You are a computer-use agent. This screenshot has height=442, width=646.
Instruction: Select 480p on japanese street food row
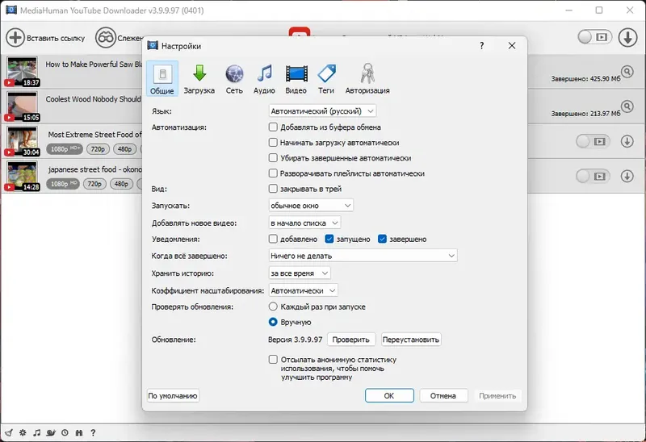pyautogui.click(x=121, y=184)
